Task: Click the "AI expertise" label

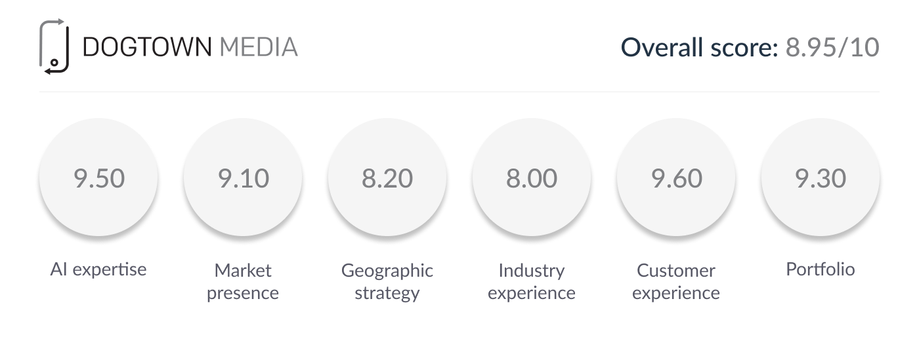Action: (x=98, y=269)
